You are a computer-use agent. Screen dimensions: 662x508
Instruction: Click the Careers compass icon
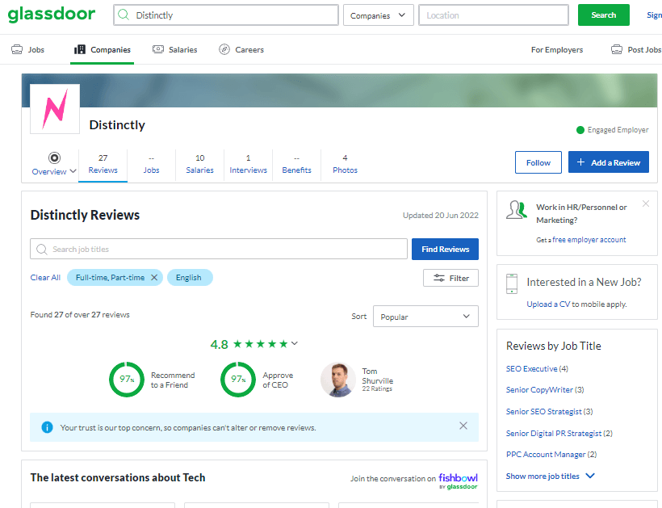point(224,49)
